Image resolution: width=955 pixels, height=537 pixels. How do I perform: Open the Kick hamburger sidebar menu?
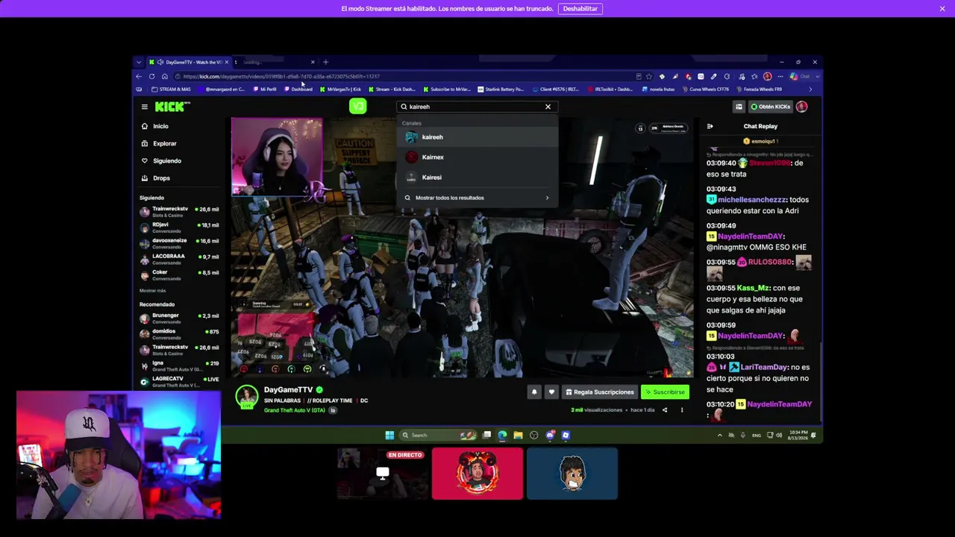(x=145, y=107)
